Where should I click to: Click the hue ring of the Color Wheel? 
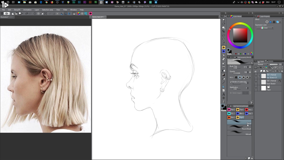(x=240, y=24)
